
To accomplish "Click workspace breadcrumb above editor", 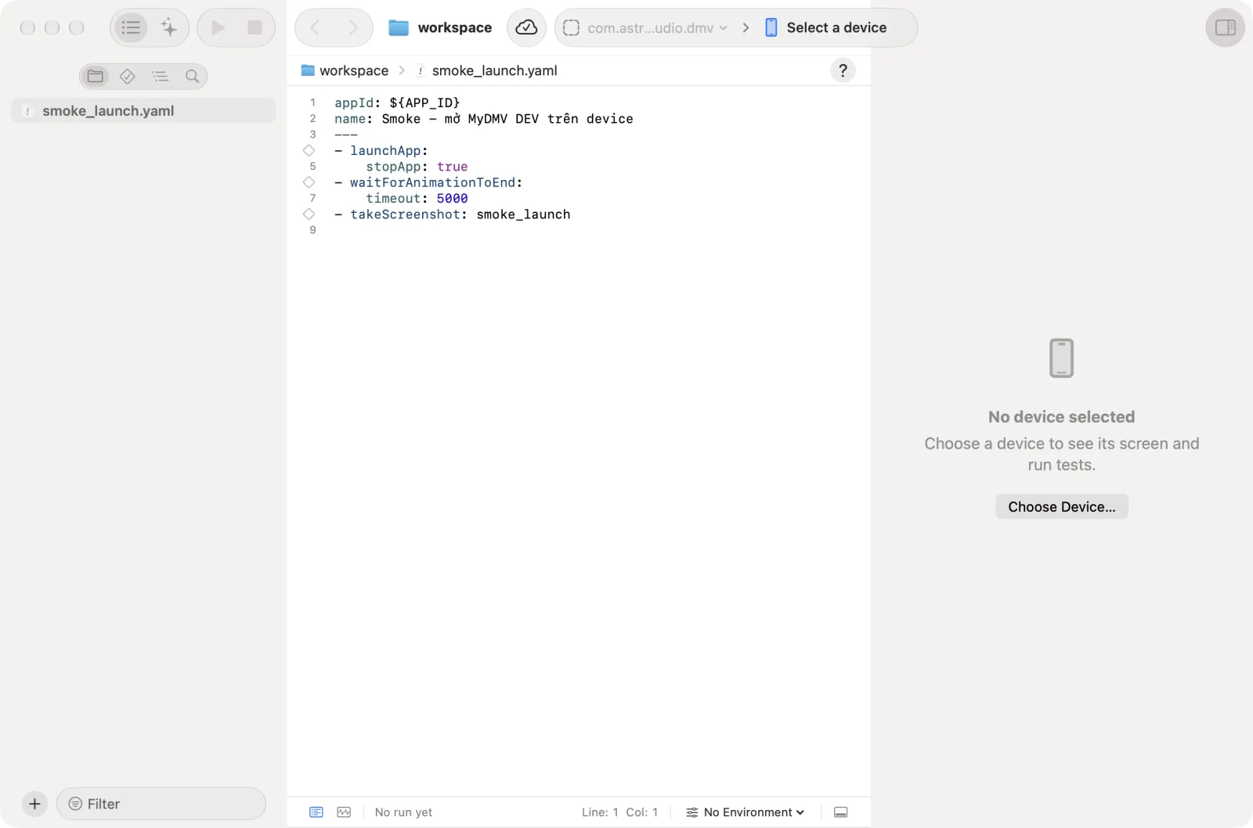I will click(x=345, y=70).
